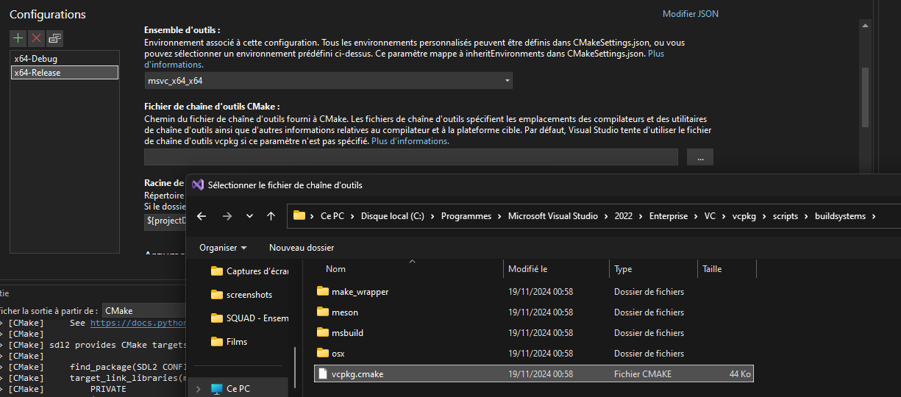
Task: Click the back arrow in file dialog
Action: [202, 216]
